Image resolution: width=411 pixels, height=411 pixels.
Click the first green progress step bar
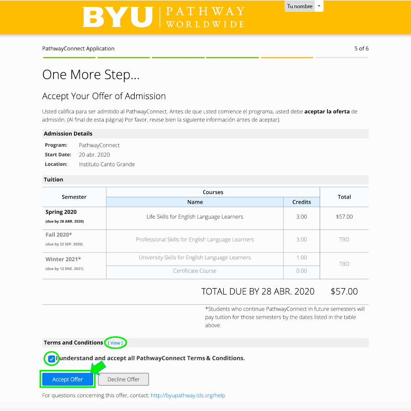69,58
